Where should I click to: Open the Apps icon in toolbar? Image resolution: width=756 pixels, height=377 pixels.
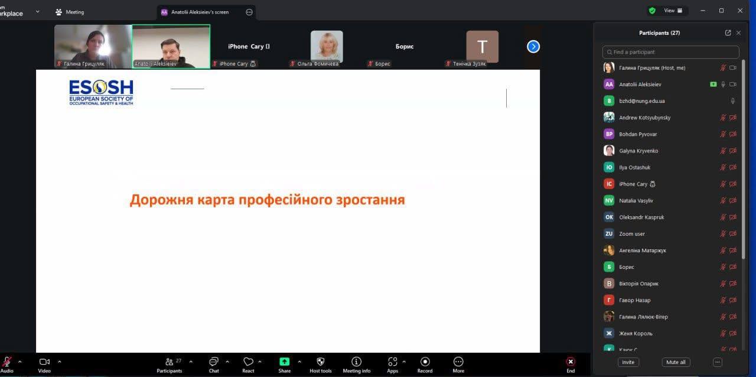392,362
